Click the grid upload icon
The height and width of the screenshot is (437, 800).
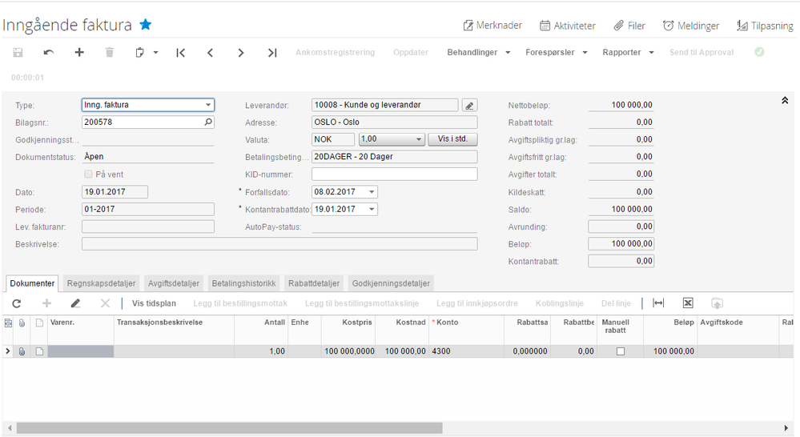[x=718, y=303]
